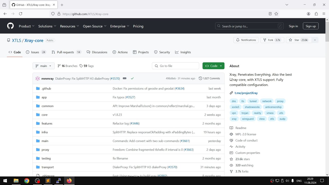The width and height of the screenshot is (329, 185).
Task: View 59 Tags link
Action: tap(87, 66)
